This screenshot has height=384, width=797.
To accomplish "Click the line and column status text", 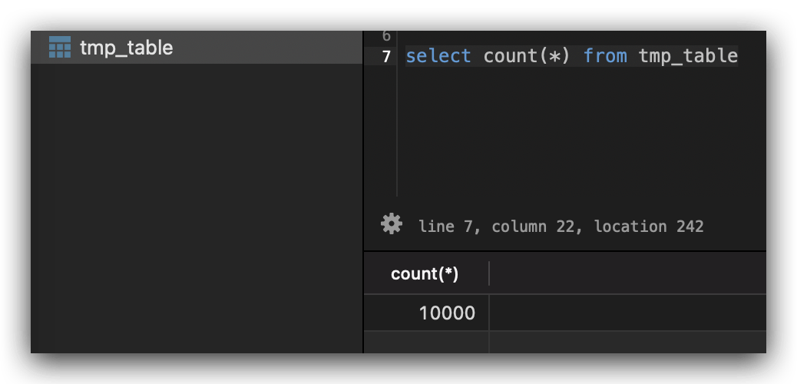I will (561, 227).
